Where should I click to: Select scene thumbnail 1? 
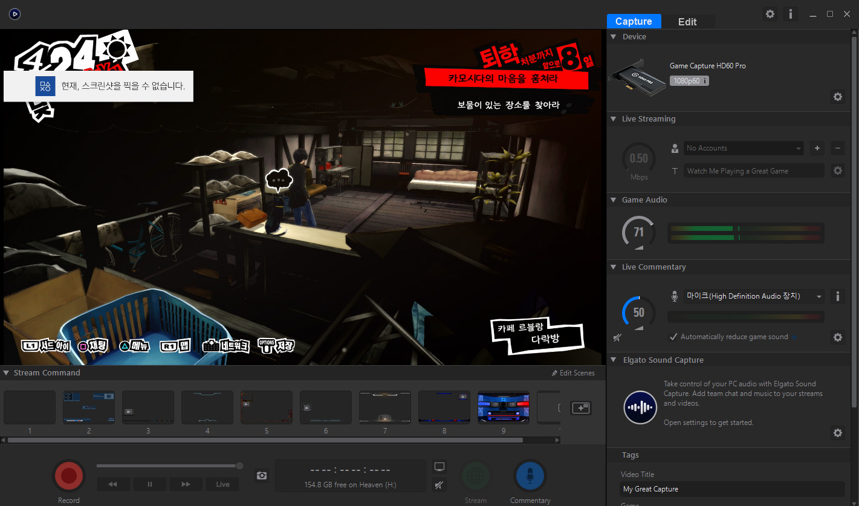pos(30,407)
